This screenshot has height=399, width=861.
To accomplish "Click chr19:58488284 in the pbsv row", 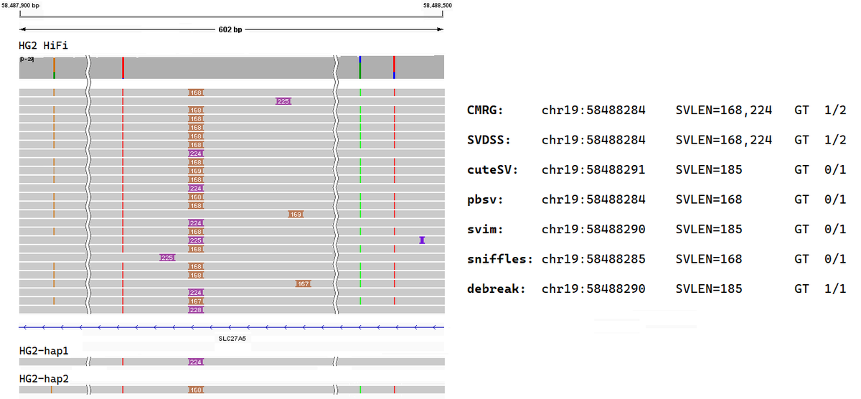I will [593, 199].
